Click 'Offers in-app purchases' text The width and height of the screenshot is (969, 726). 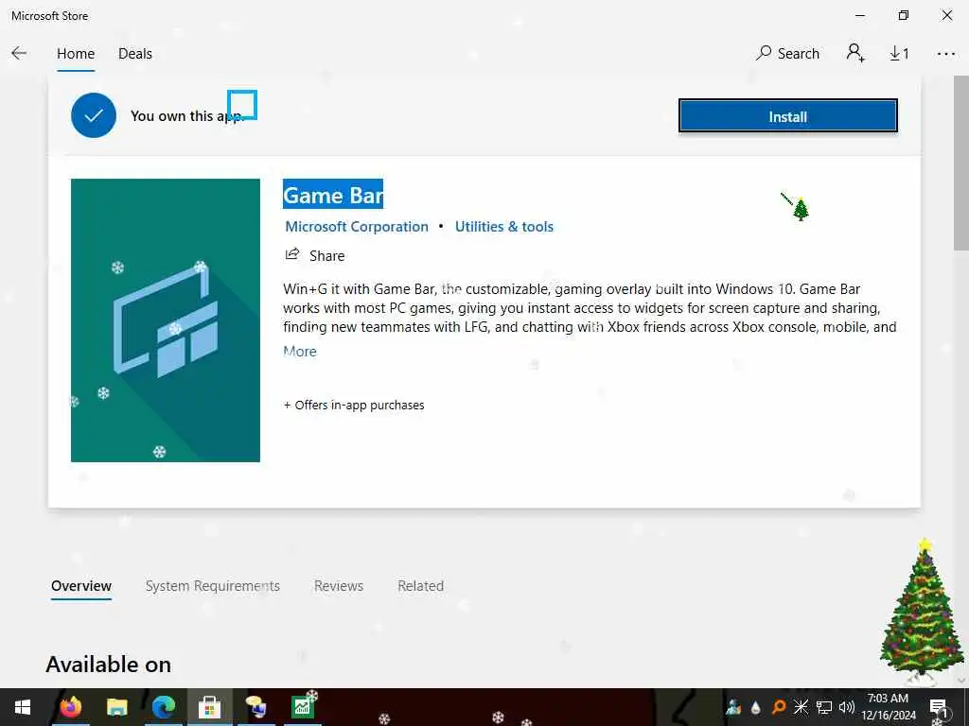pyautogui.click(x=354, y=405)
